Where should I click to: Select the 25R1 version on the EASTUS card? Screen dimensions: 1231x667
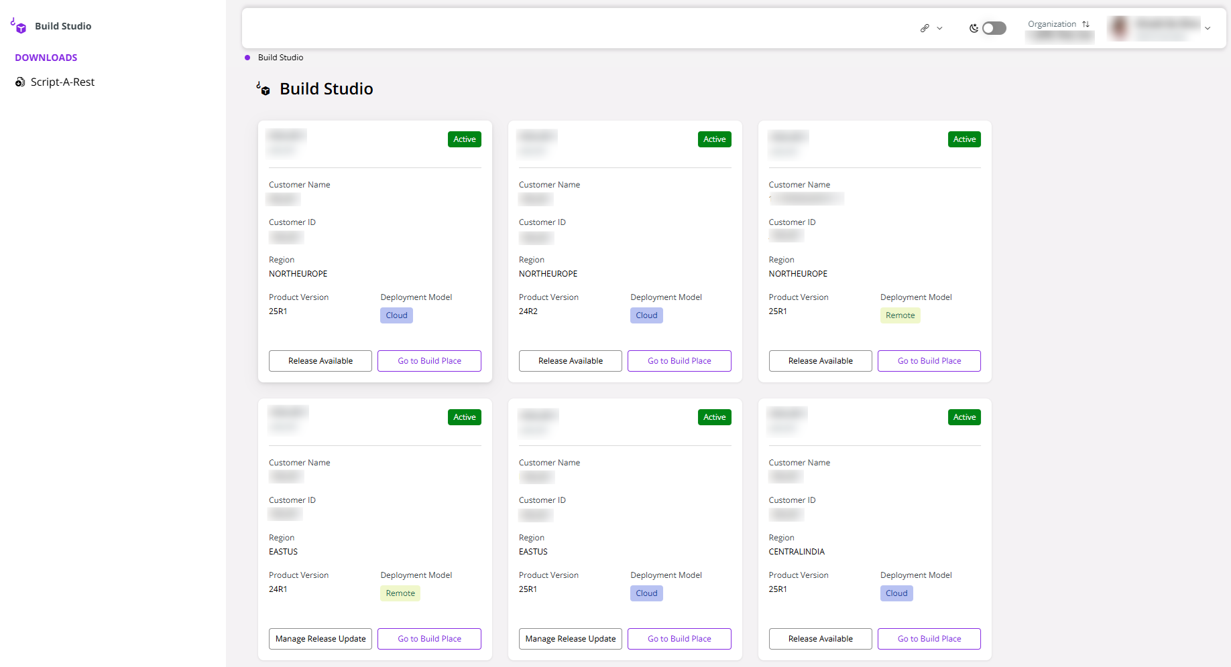528,589
